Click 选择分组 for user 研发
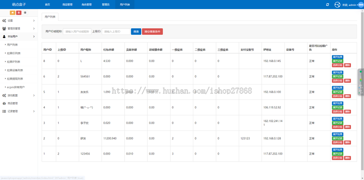This screenshot has height=180, width=364. click(338, 143)
